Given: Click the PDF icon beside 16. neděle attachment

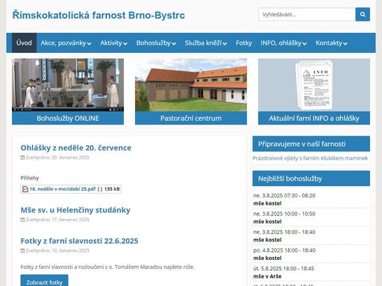Looking at the screenshot, I should [25, 189].
